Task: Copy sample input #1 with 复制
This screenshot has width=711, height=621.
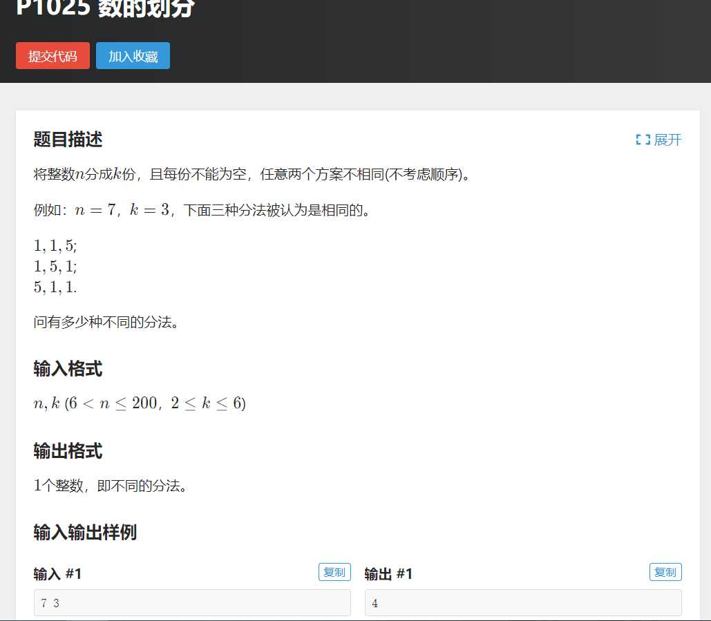Action: (x=334, y=572)
